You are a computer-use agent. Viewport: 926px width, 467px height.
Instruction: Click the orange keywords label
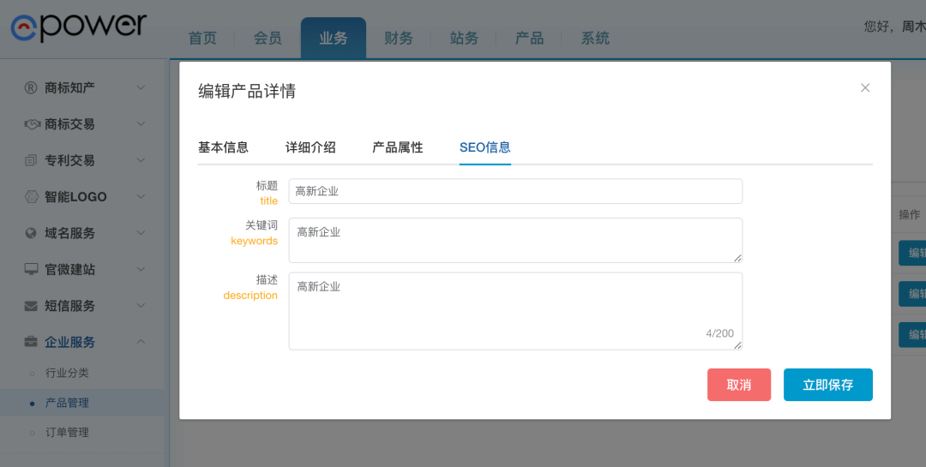[254, 241]
